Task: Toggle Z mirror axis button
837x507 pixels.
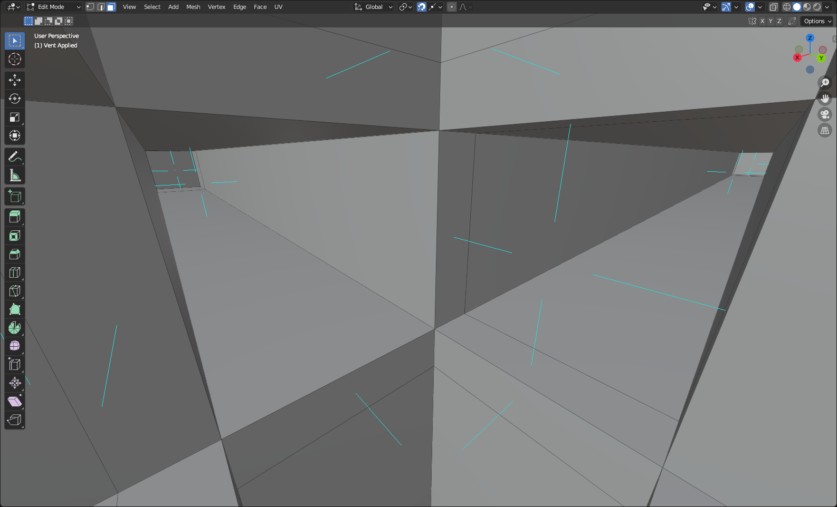Action: point(779,21)
